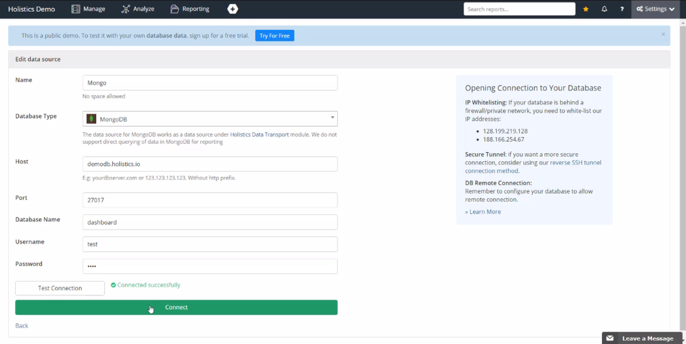Click the MongoDB leaf icon
The height and width of the screenshot is (344, 686).
[91, 119]
